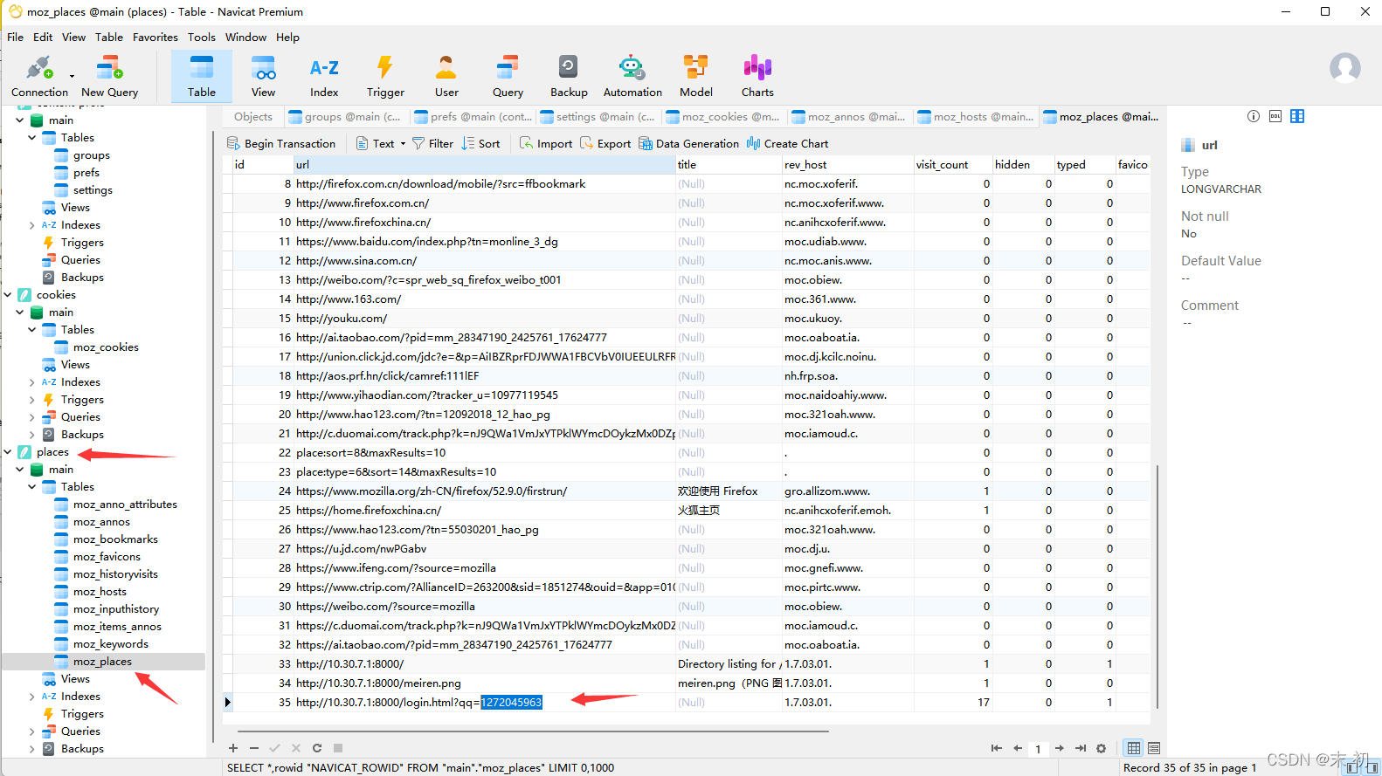Click the Filter button
Image resolution: width=1382 pixels, height=776 pixels.
click(x=432, y=144)
